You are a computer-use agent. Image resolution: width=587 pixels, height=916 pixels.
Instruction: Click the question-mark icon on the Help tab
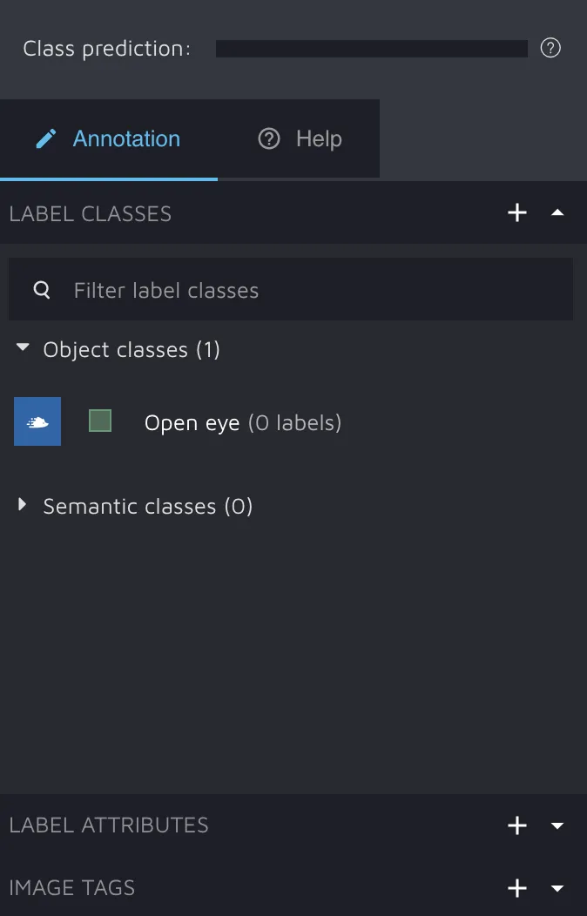coord(269,138)
